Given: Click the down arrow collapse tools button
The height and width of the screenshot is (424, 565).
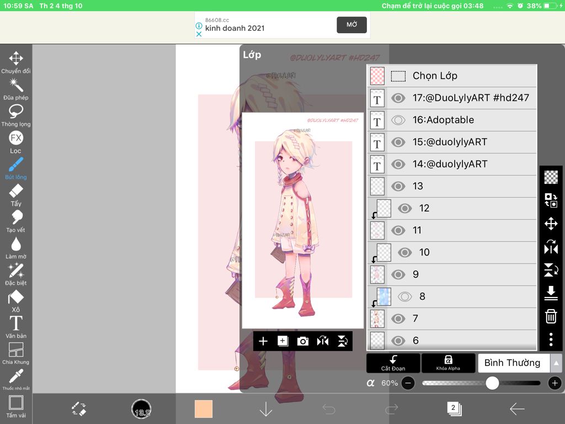Looking at the screenshot, I should (x=266, y=409).
